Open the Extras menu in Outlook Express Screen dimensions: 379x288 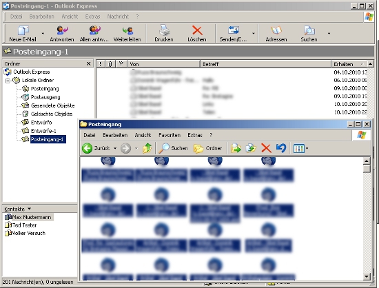pos(92,17)
